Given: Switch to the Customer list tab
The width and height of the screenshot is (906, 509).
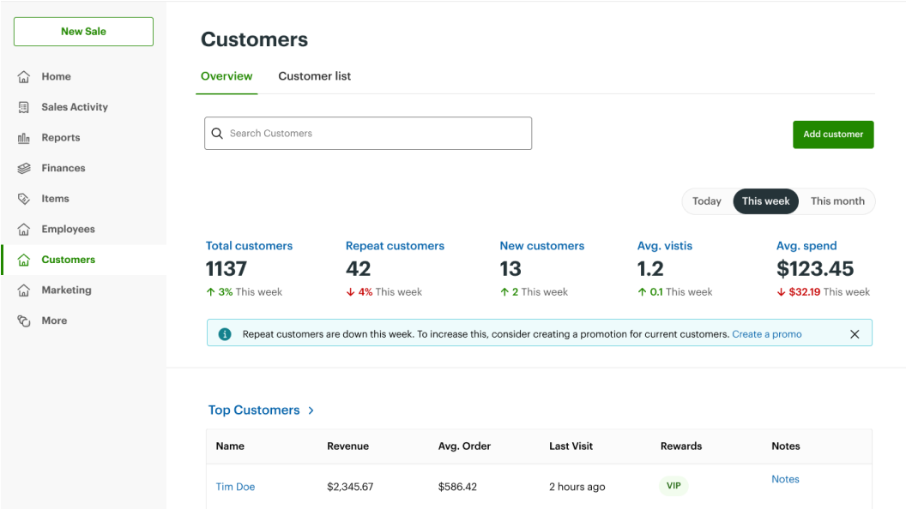Looking at the screenshot, I should [x=314, y=76].
